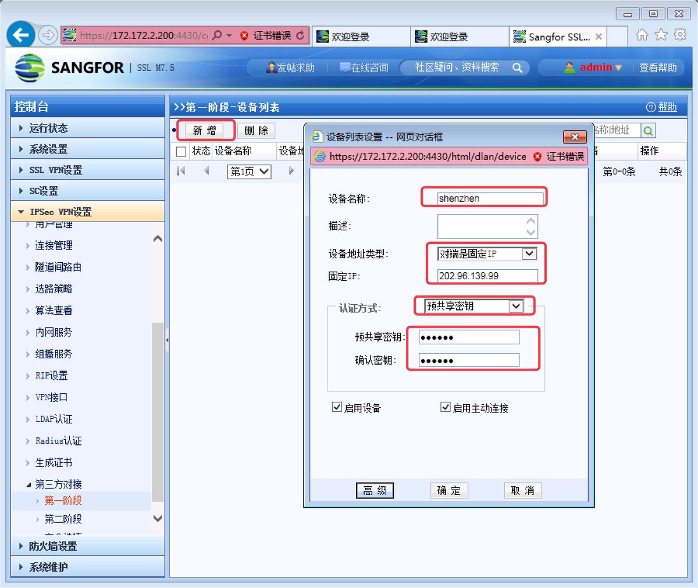
Task: Click inside the 设备名称 input field
Action: (485, 198)
